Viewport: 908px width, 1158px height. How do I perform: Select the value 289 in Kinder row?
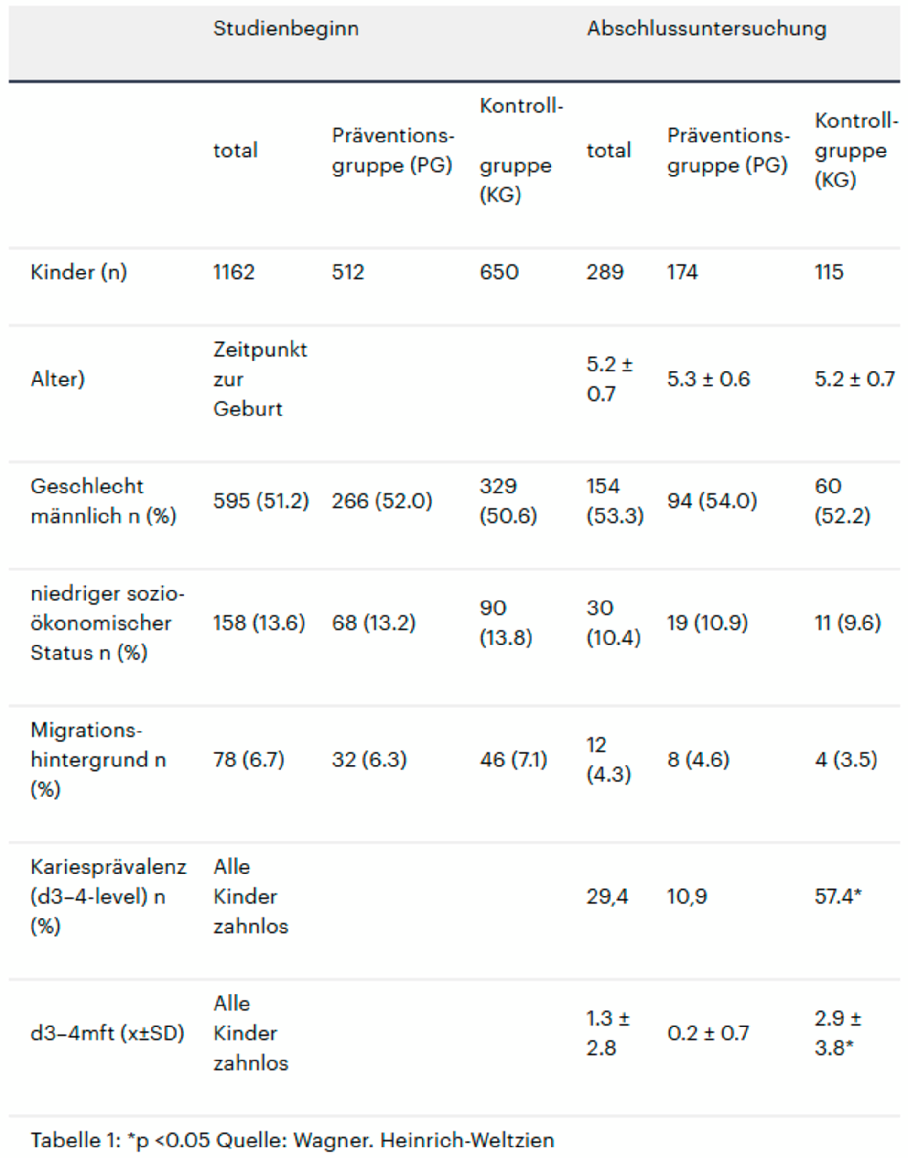605,273
